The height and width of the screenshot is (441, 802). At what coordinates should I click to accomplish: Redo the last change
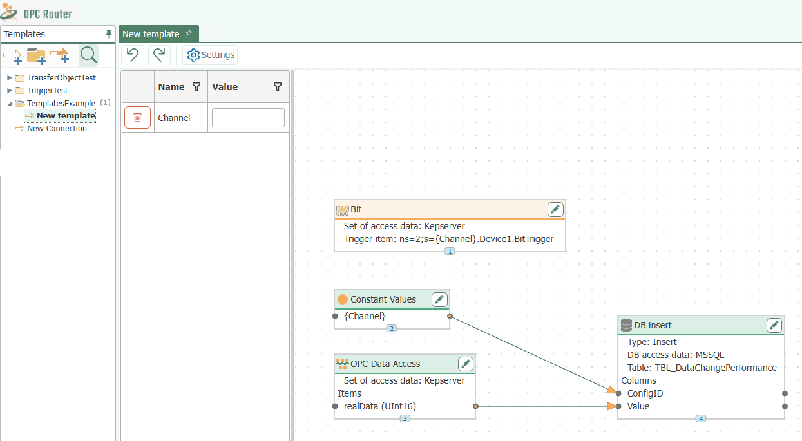(160, 55)
